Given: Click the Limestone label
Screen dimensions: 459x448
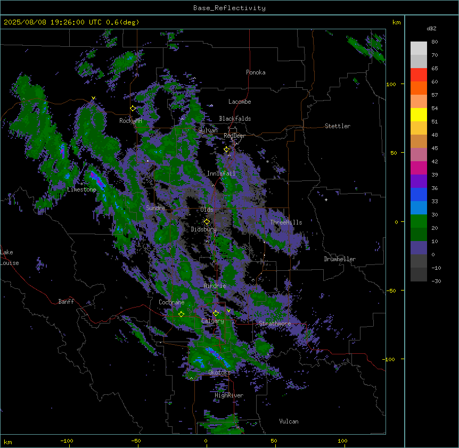Looking at the screenshot, I should (81, 189).
